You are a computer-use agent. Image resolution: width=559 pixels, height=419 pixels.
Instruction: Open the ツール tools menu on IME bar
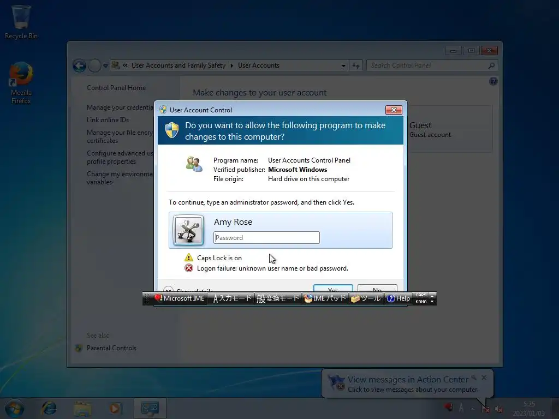tap(366, 298)
